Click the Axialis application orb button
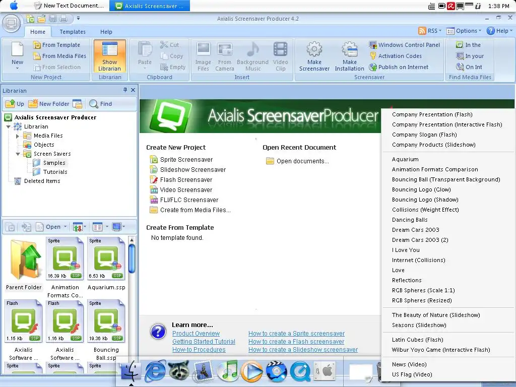Screen dimensions: 516x387 [12, 23]
